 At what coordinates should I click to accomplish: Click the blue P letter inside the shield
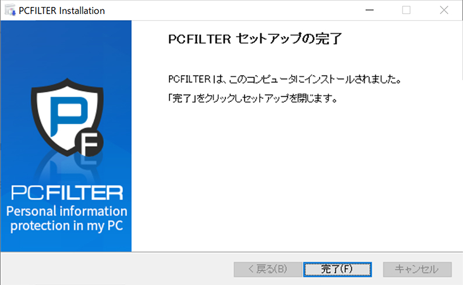pos(63,115)
